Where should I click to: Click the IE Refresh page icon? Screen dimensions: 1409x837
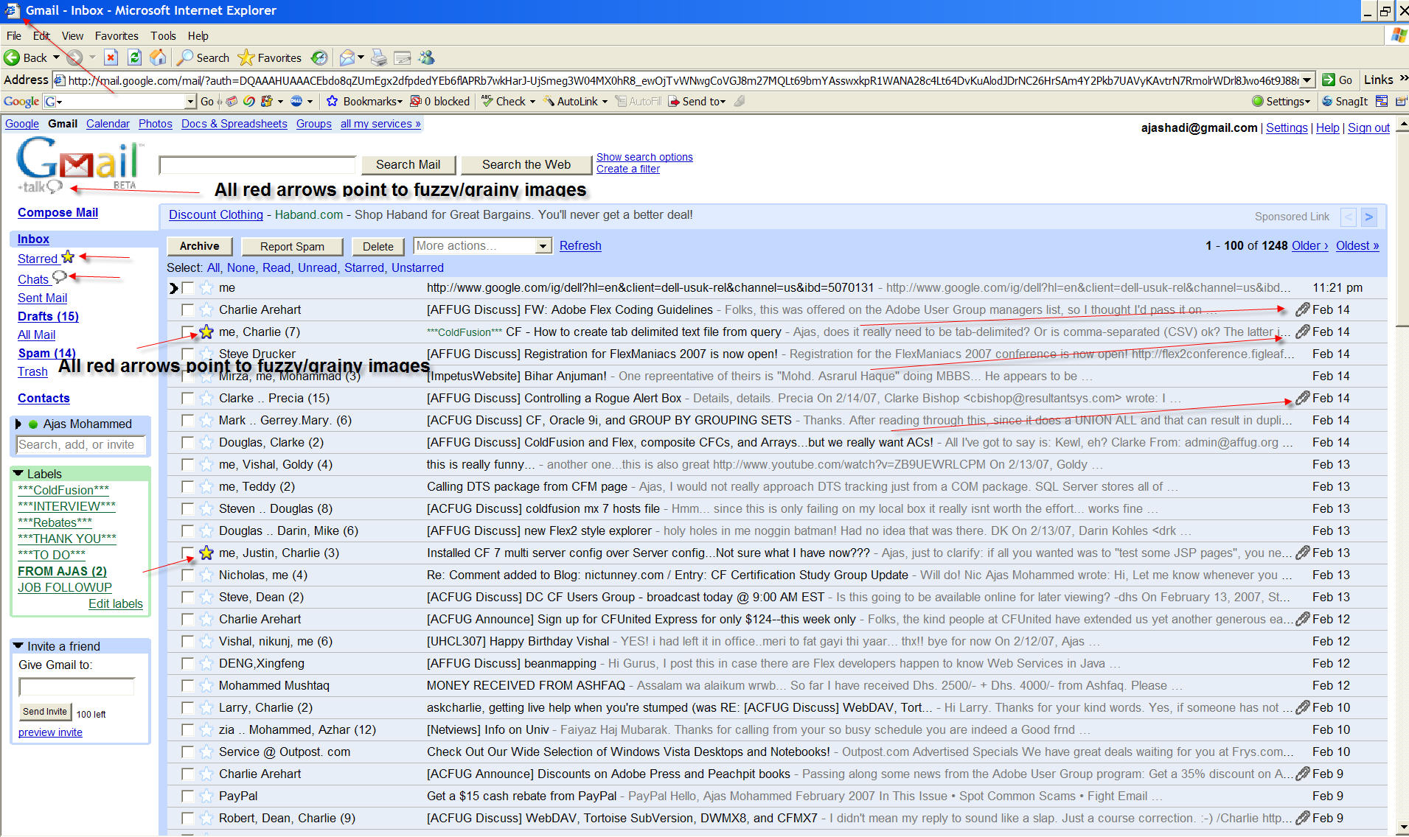[x=134, y=57]
